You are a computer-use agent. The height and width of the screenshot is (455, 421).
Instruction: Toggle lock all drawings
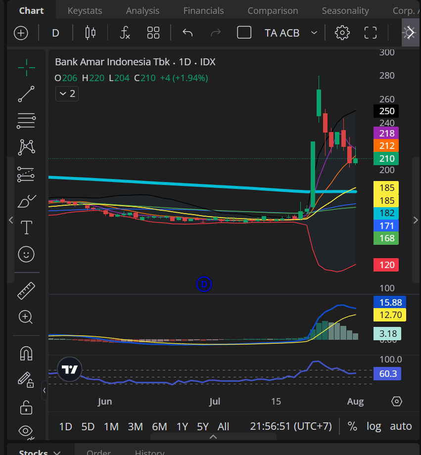pyautogui.click(x=26, y=407)
